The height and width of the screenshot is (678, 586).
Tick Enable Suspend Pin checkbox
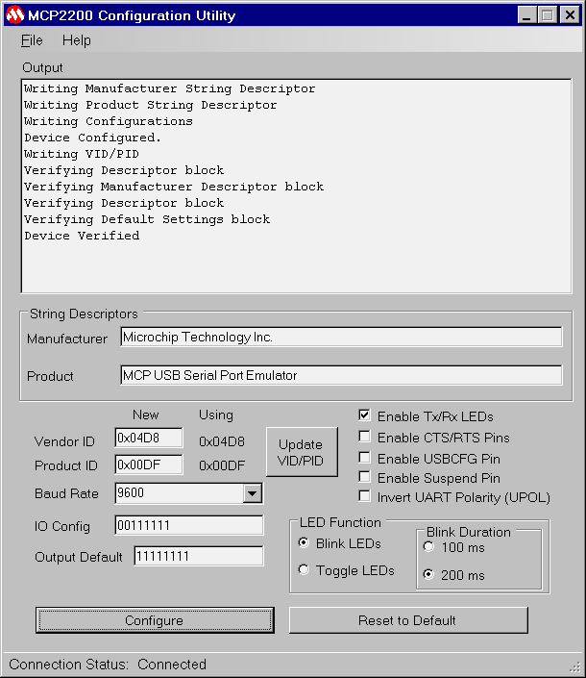[x=364, y=477]
